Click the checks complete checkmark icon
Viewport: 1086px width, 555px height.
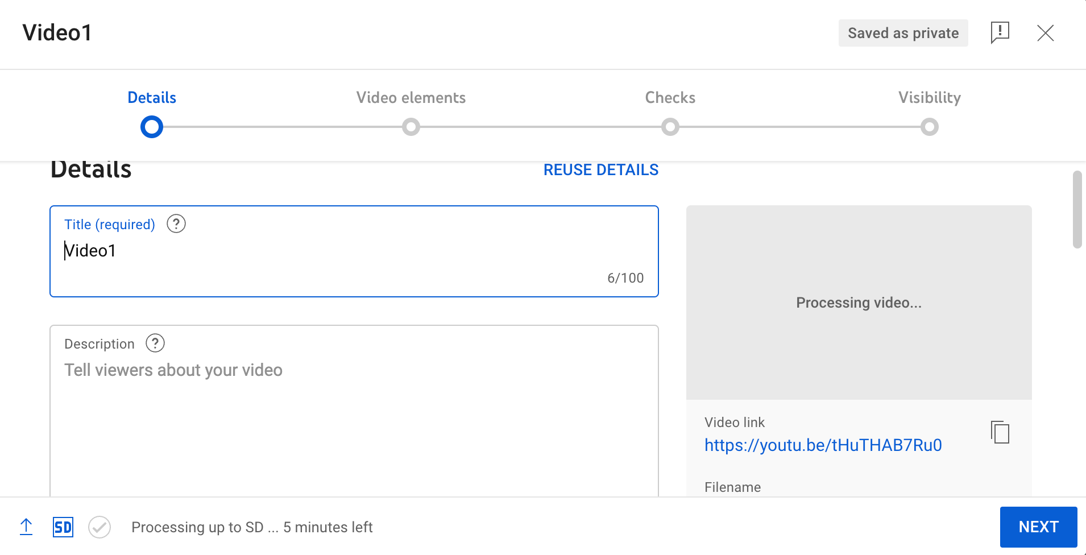(x=100, y=527)
